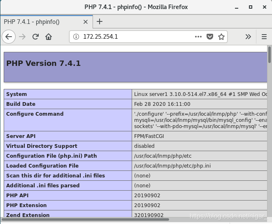Close the phpinfo() tab
This screenshot has width=272, height=224.
tap(85, 22)
